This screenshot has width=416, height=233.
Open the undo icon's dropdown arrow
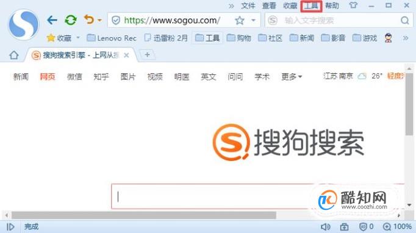click(99, 20)
